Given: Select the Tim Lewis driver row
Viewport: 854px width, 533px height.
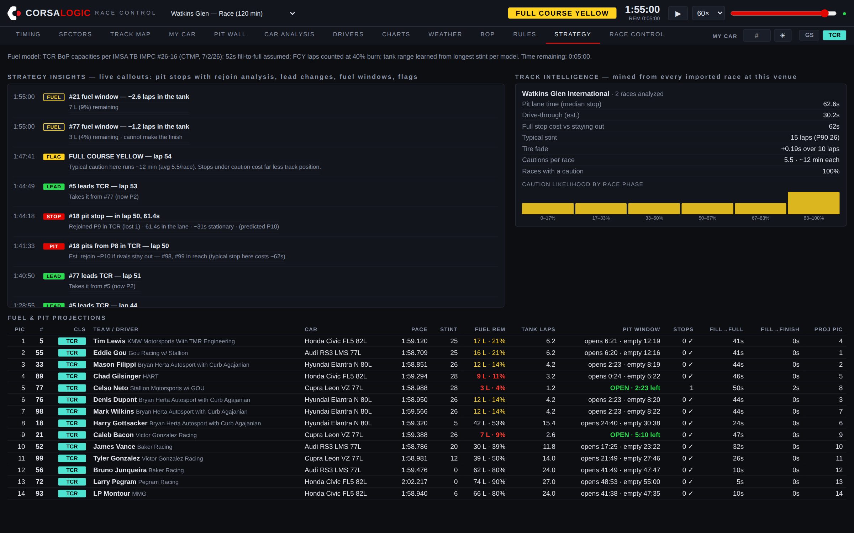Looking at the screenshot, I should 427,341.
